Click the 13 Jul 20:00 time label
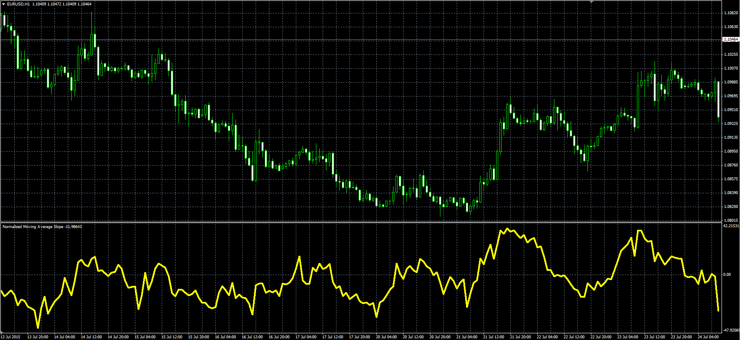The width and height of the screenshot is (740, 340). [38, 337]
